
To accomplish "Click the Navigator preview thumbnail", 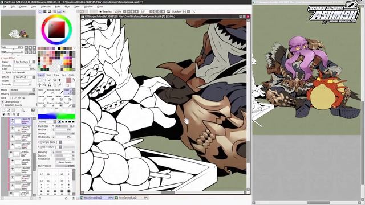I will (x=18, y=27).
